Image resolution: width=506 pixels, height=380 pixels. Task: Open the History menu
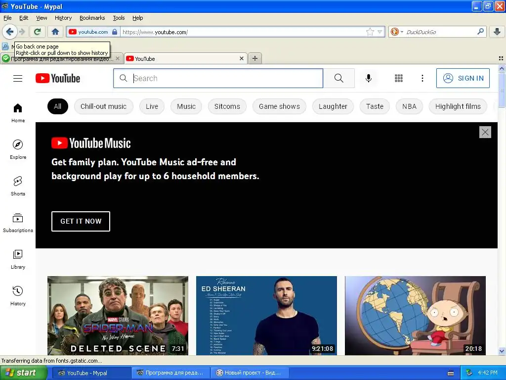(x=63, y=18)
